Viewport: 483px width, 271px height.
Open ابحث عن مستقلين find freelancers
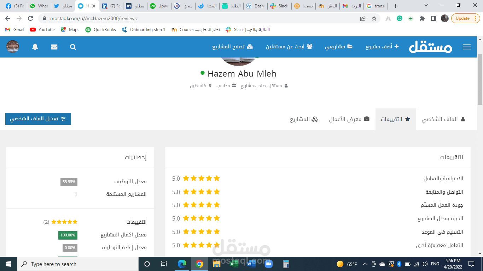pyautogui.click(x=289, y=47)
